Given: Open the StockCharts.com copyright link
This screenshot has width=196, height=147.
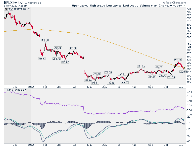Looking at the screenshot, I should point(174,3).
